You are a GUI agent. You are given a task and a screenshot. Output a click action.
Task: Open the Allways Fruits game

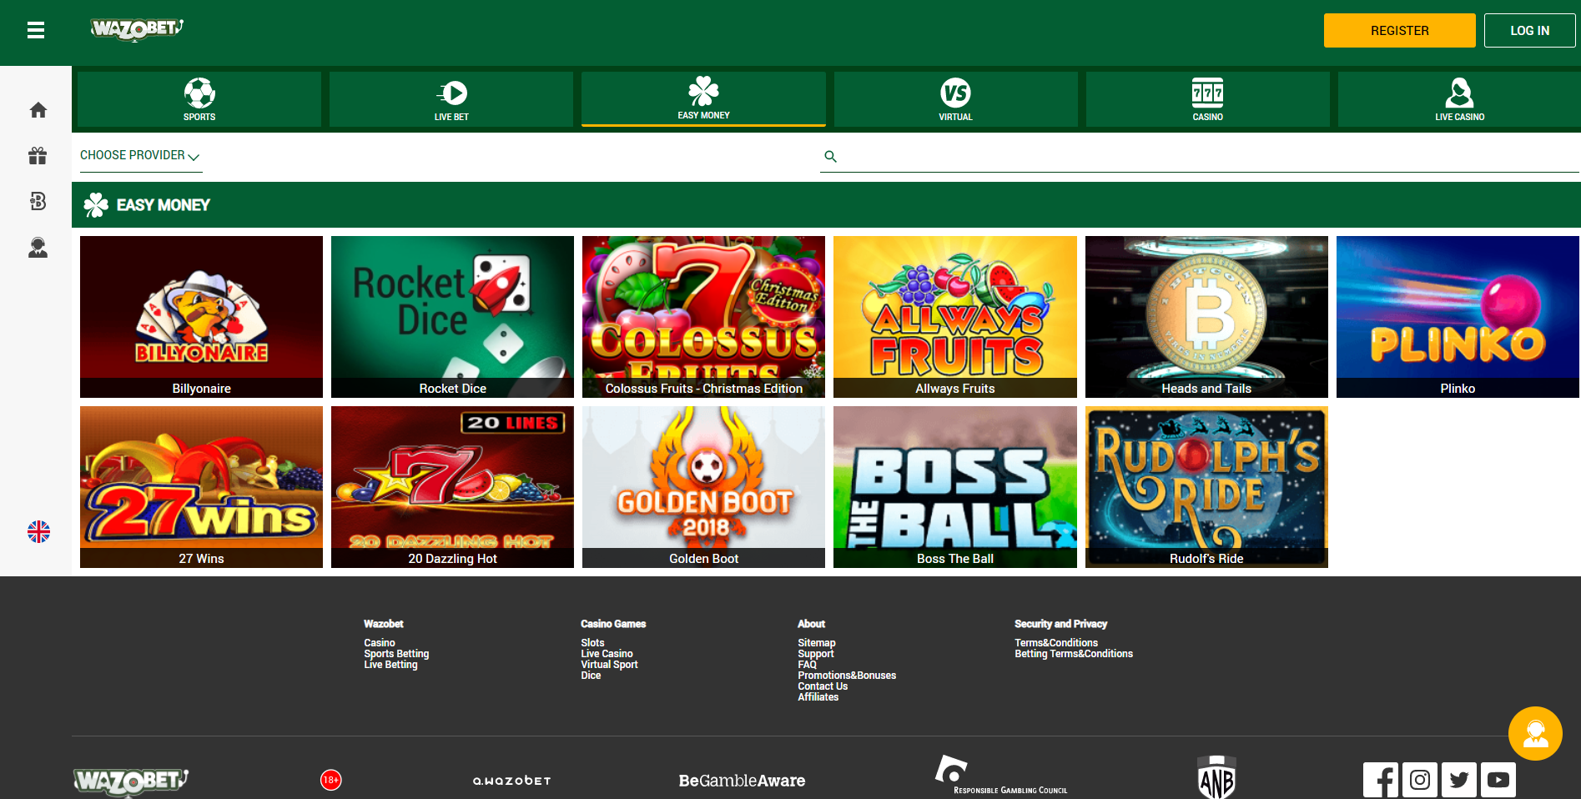955,317
